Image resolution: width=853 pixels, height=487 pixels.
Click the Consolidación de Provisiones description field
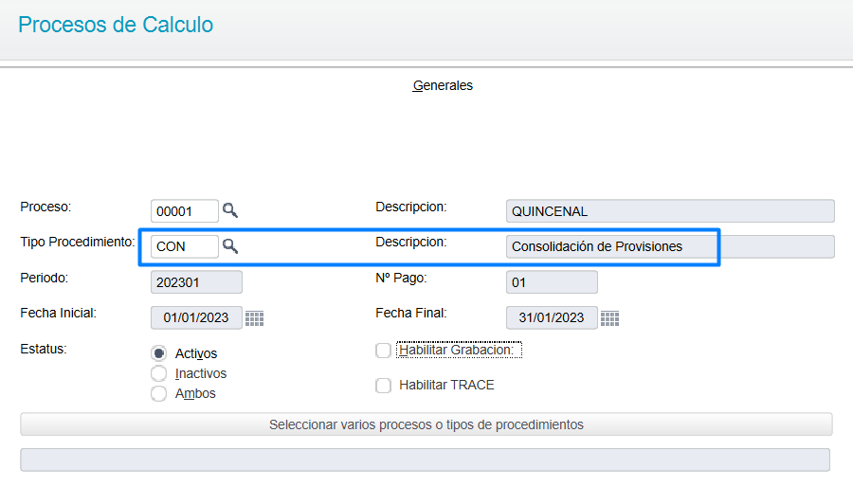670,246
